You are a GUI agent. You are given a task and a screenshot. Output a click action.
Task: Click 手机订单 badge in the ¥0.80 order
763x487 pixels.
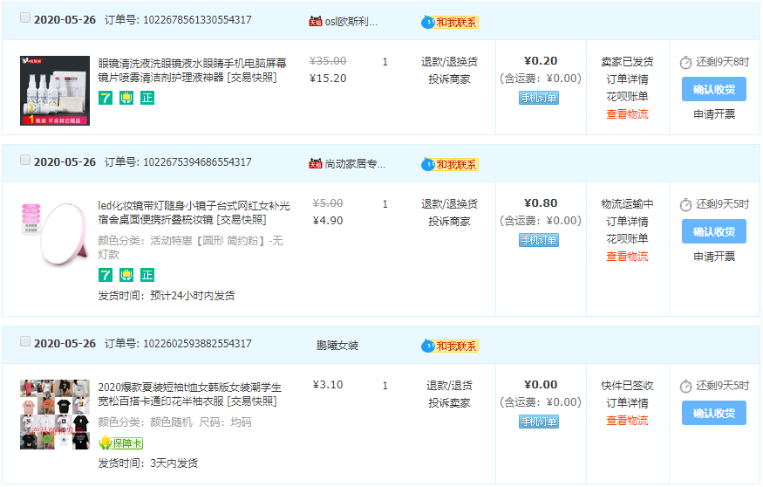point(539,240)
